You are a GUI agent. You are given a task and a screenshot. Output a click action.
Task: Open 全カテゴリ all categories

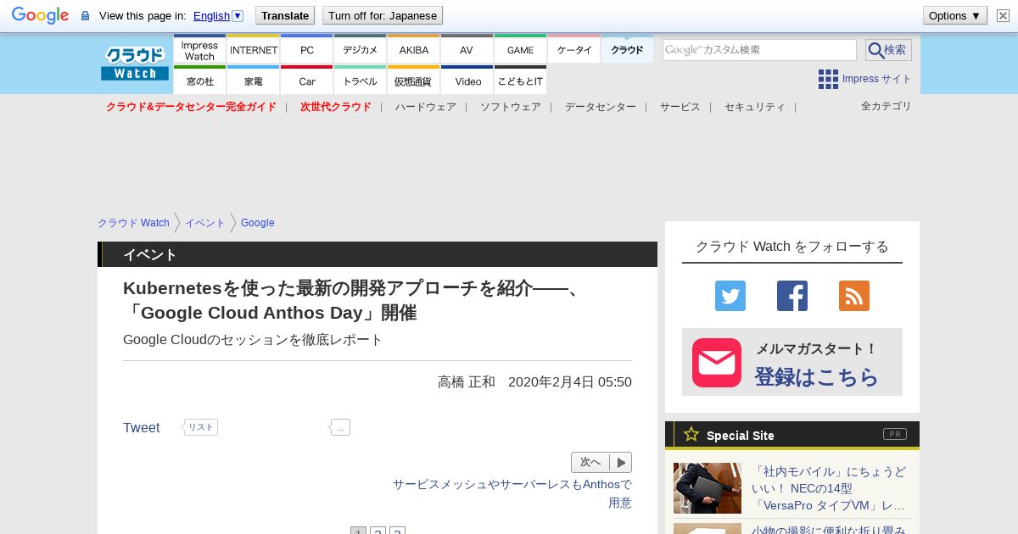tap(887, 106)
